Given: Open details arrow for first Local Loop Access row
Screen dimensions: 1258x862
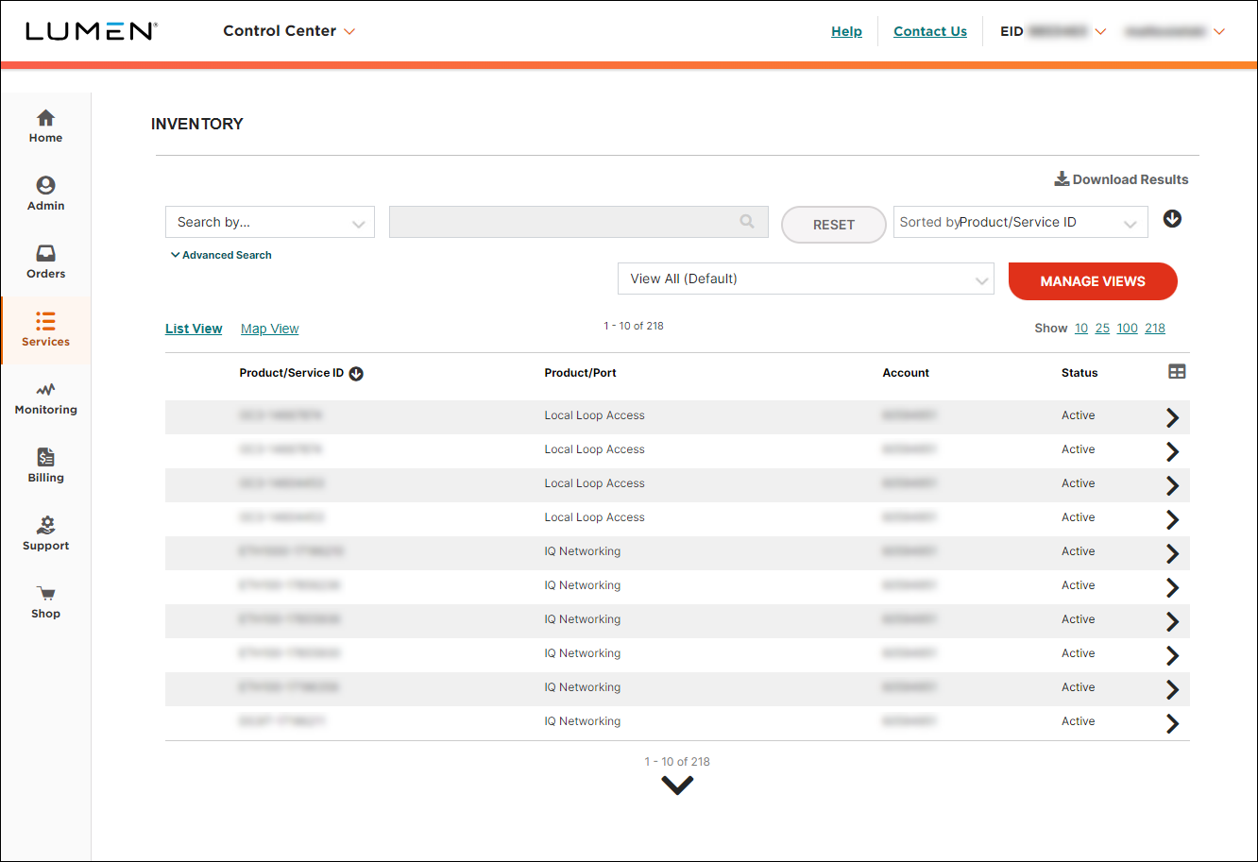Looking at the screenshot, I should tap(1172, 417).
